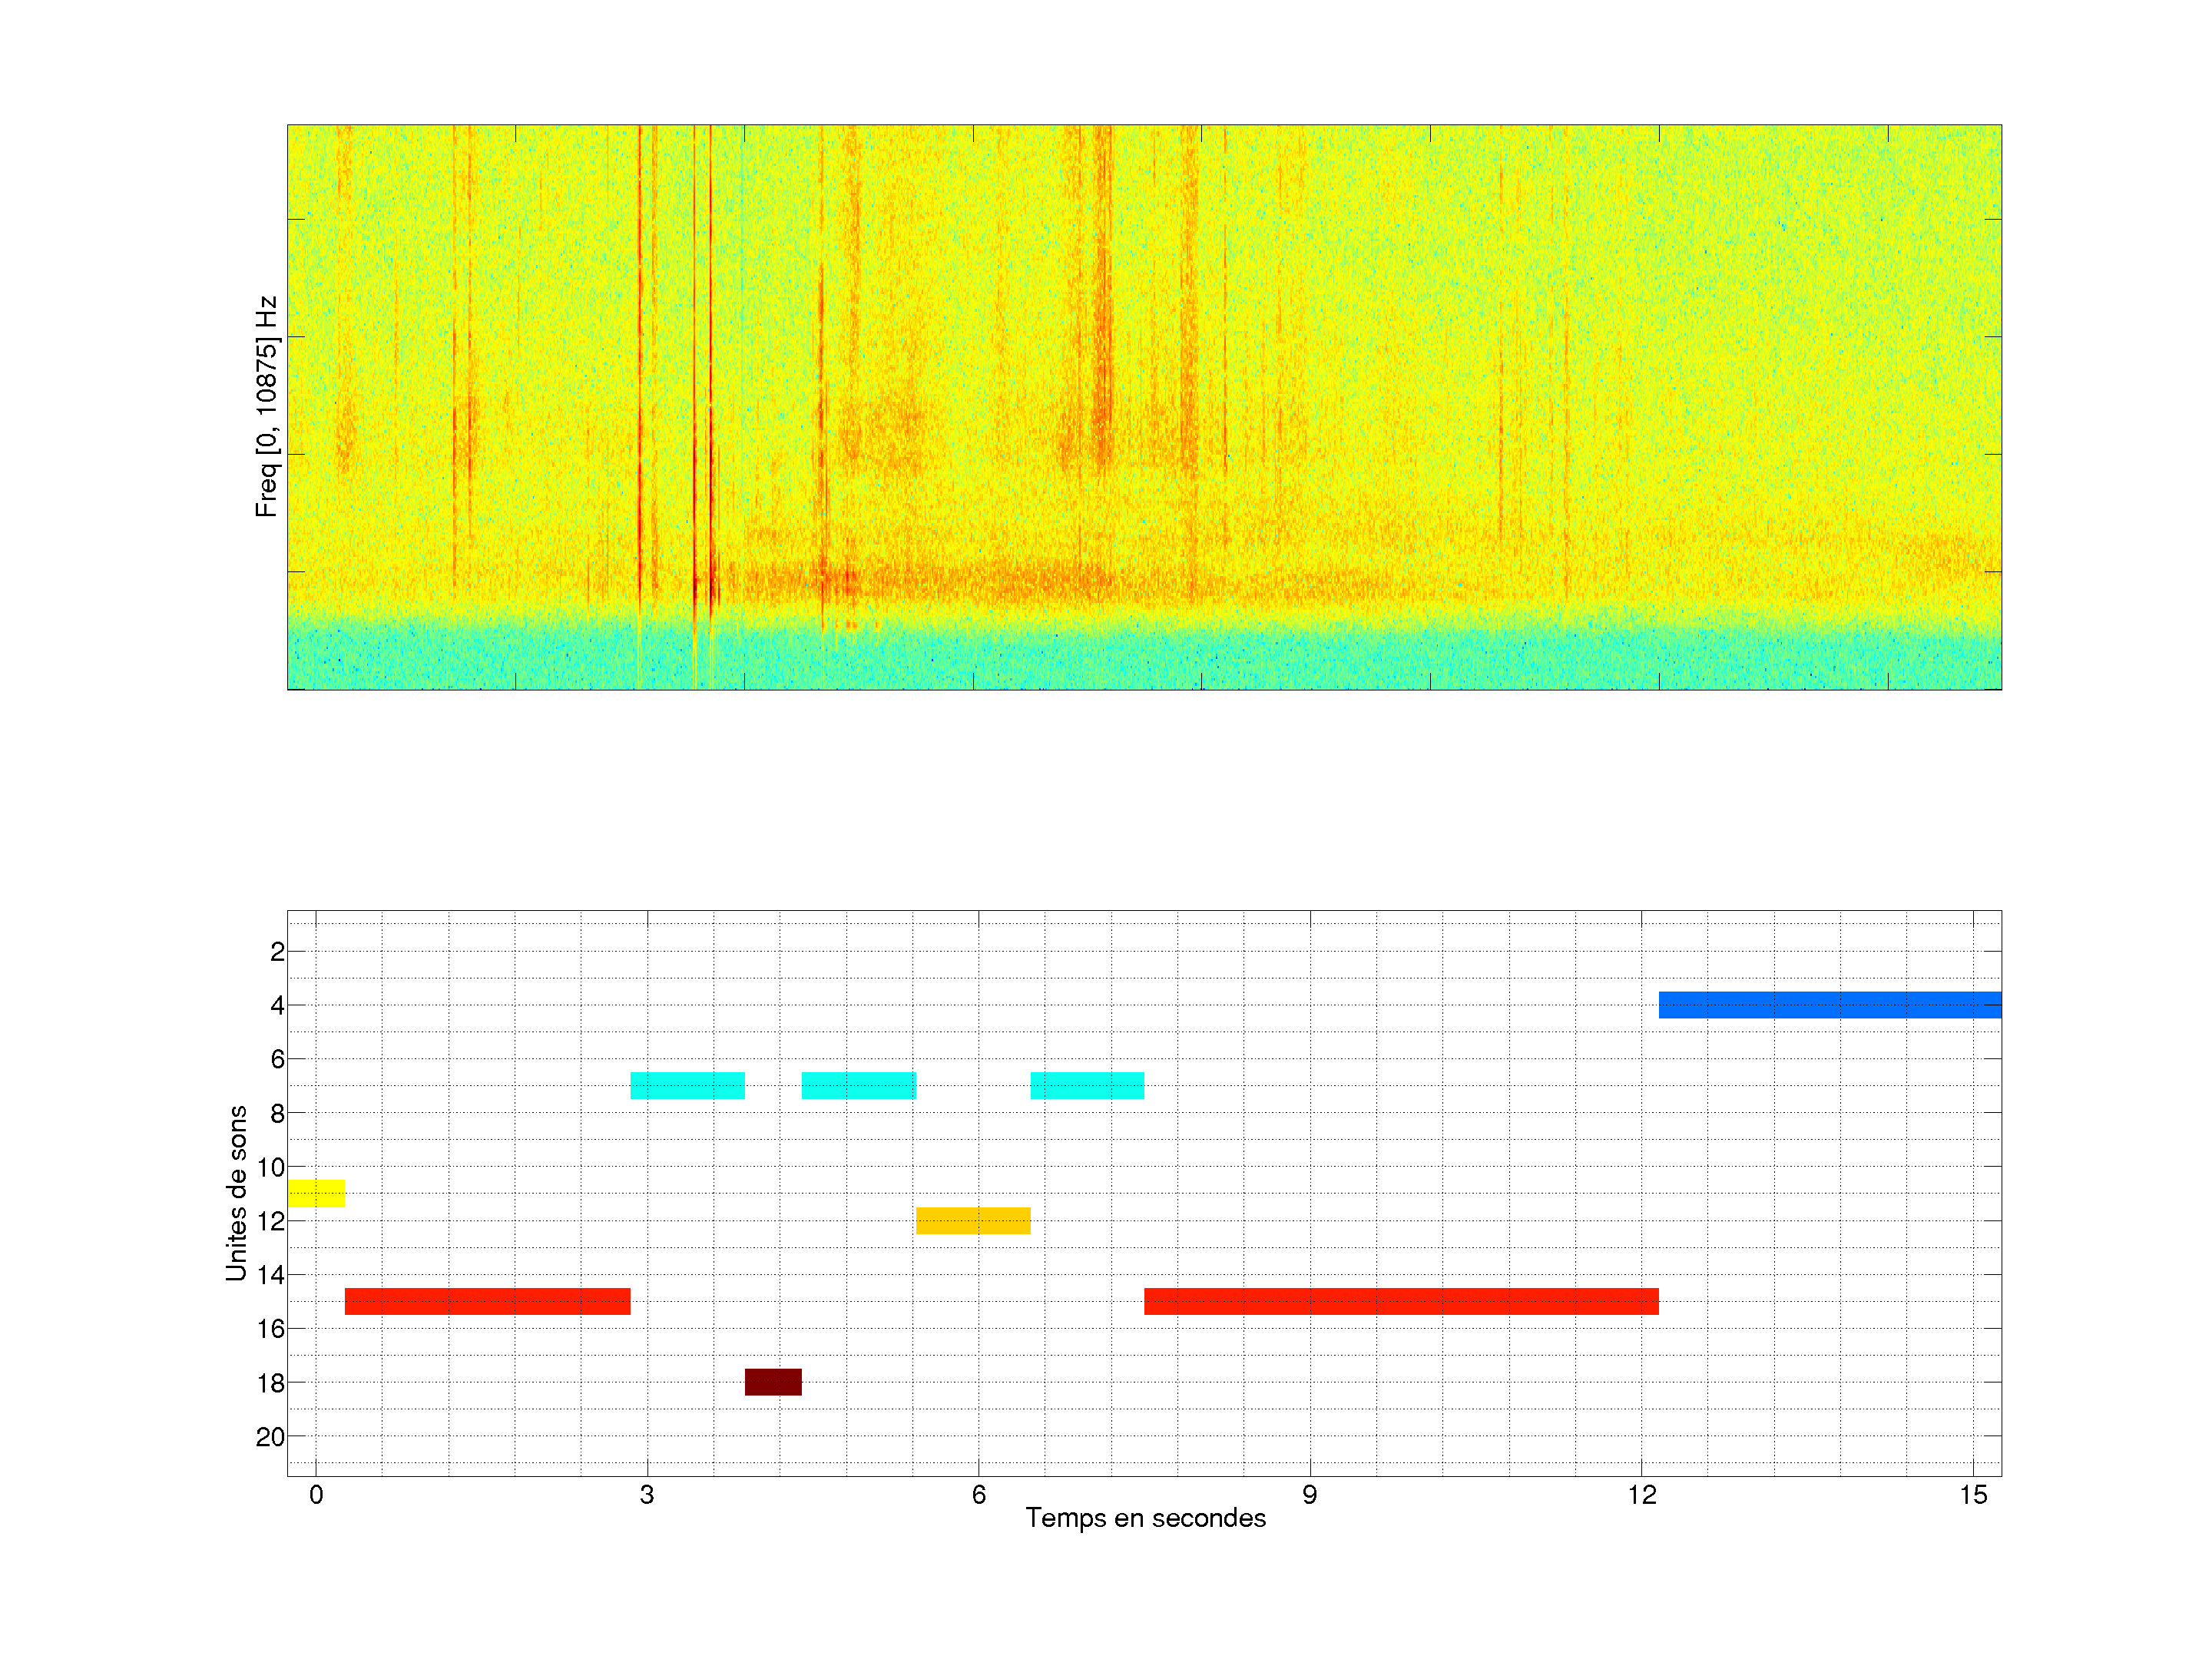2212x1659 pixels.
Task: Click the x-axis tick label 9
Action: pos(1310,1496)
